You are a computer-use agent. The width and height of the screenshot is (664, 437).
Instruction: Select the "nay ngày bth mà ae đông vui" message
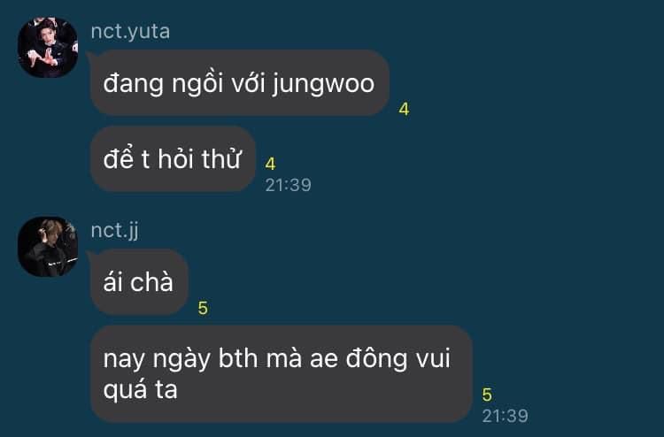click(x=282, y=374)
